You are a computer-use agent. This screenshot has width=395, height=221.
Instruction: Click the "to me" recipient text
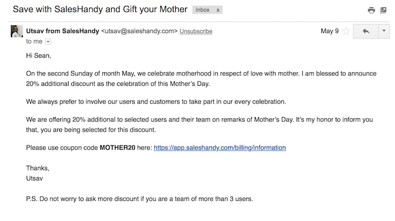point(34,41)
